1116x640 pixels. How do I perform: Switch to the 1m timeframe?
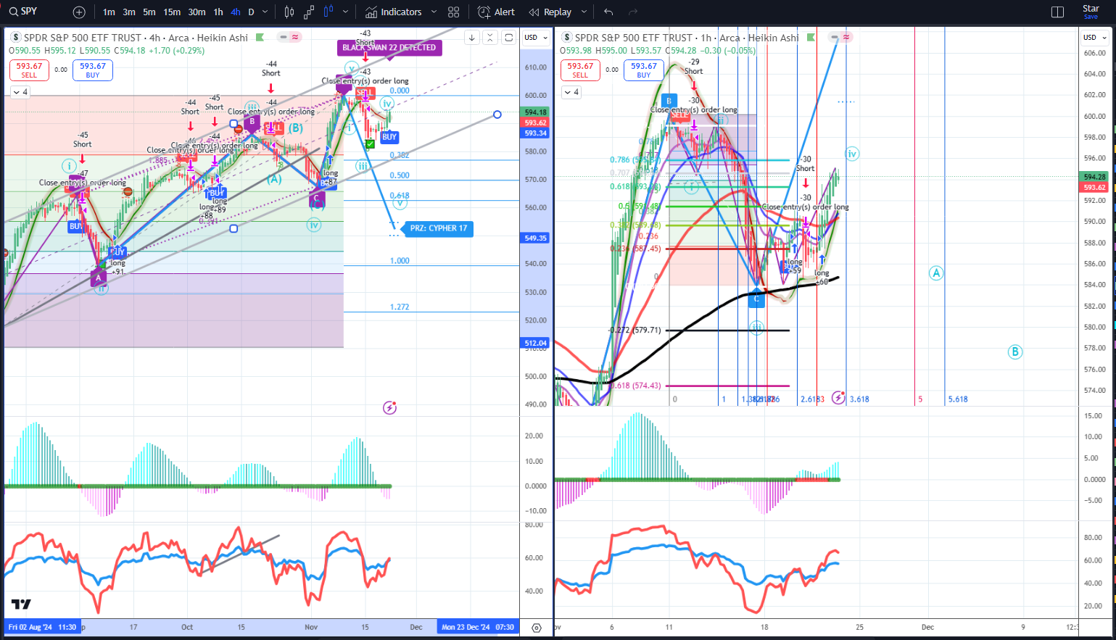[109, 12]
